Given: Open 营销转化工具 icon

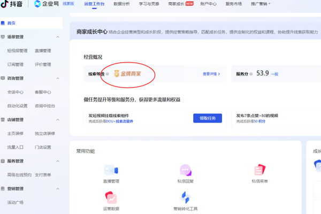Looking at the screenshot, I should click(186, 197).
